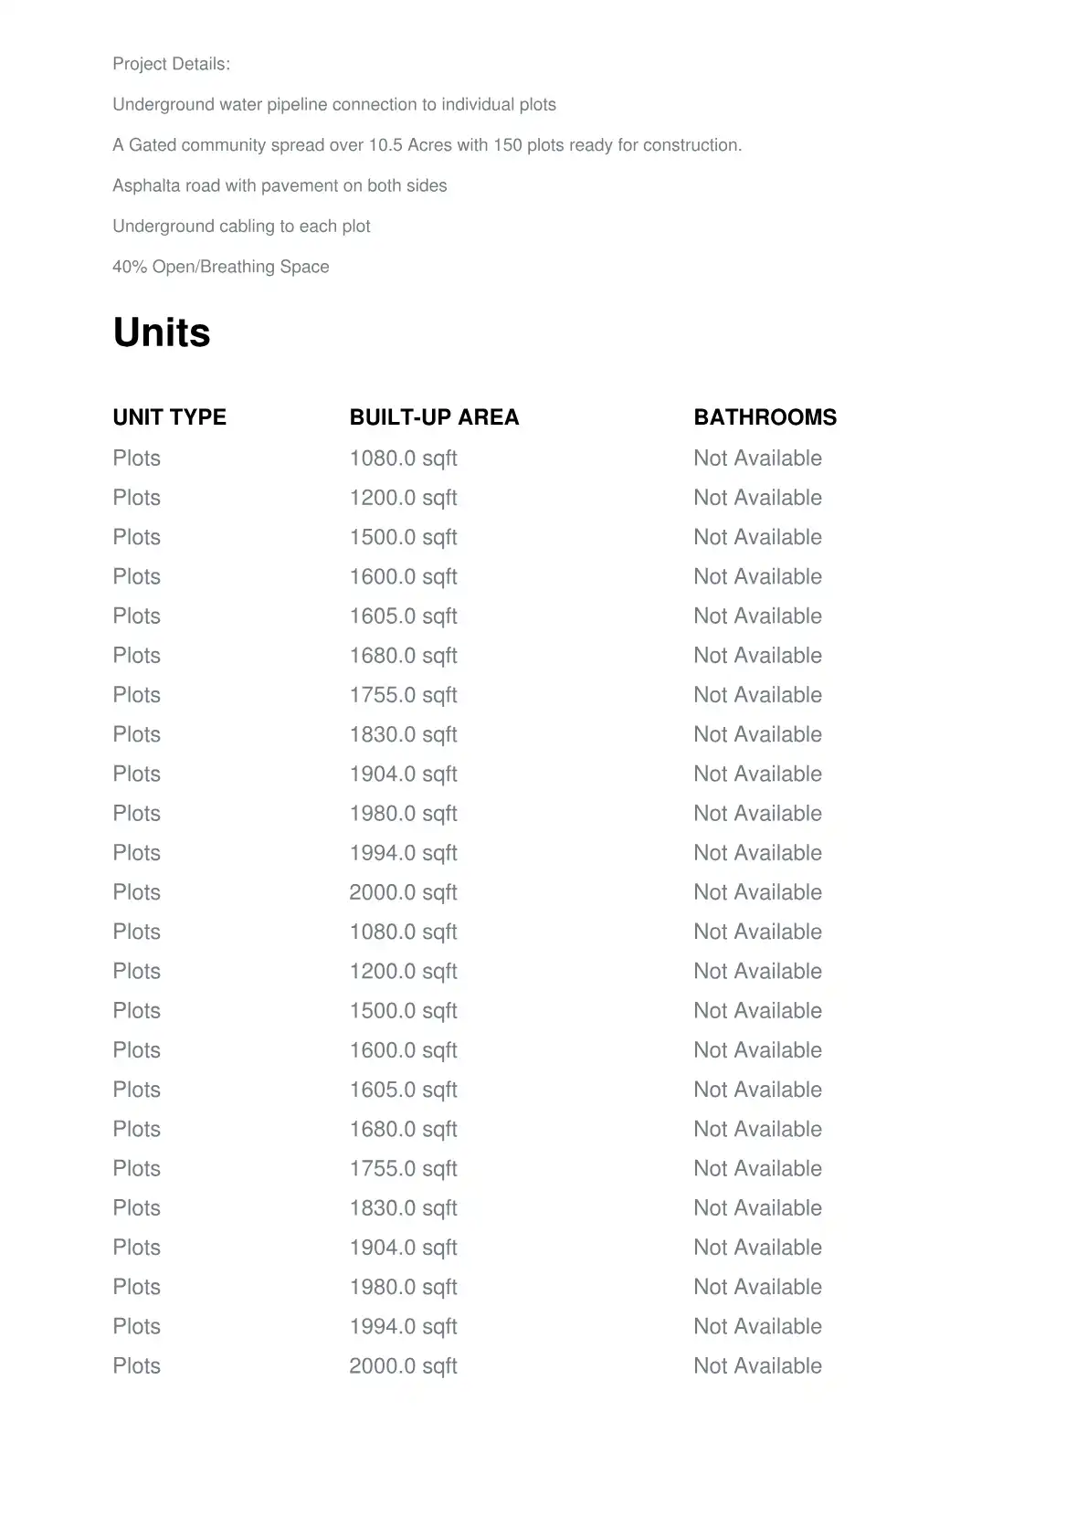Click the first '2000.0 sqft' area value
The height and width of the screenshot is (1538, 1087).
[x=403, y=892]
